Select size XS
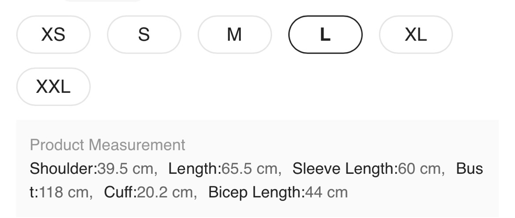This screenshot has width=515, height=218. 53,35
